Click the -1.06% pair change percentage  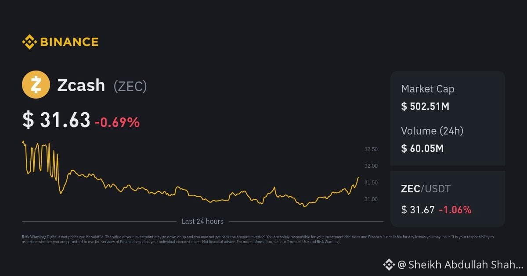coord(455,210)
